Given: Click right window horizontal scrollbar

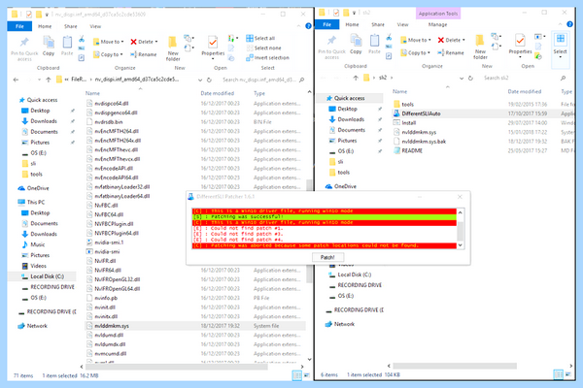Looking at the screenshot, I should [455, 366].
